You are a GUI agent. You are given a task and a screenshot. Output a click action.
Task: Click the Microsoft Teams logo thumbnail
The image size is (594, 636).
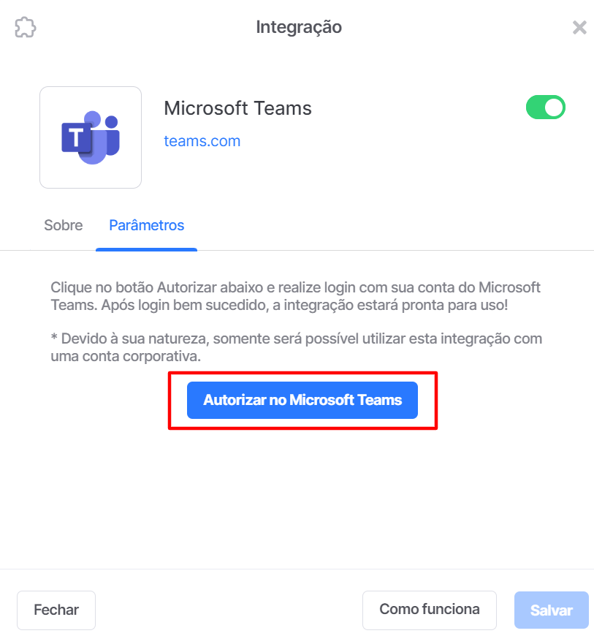pos(91,137)
